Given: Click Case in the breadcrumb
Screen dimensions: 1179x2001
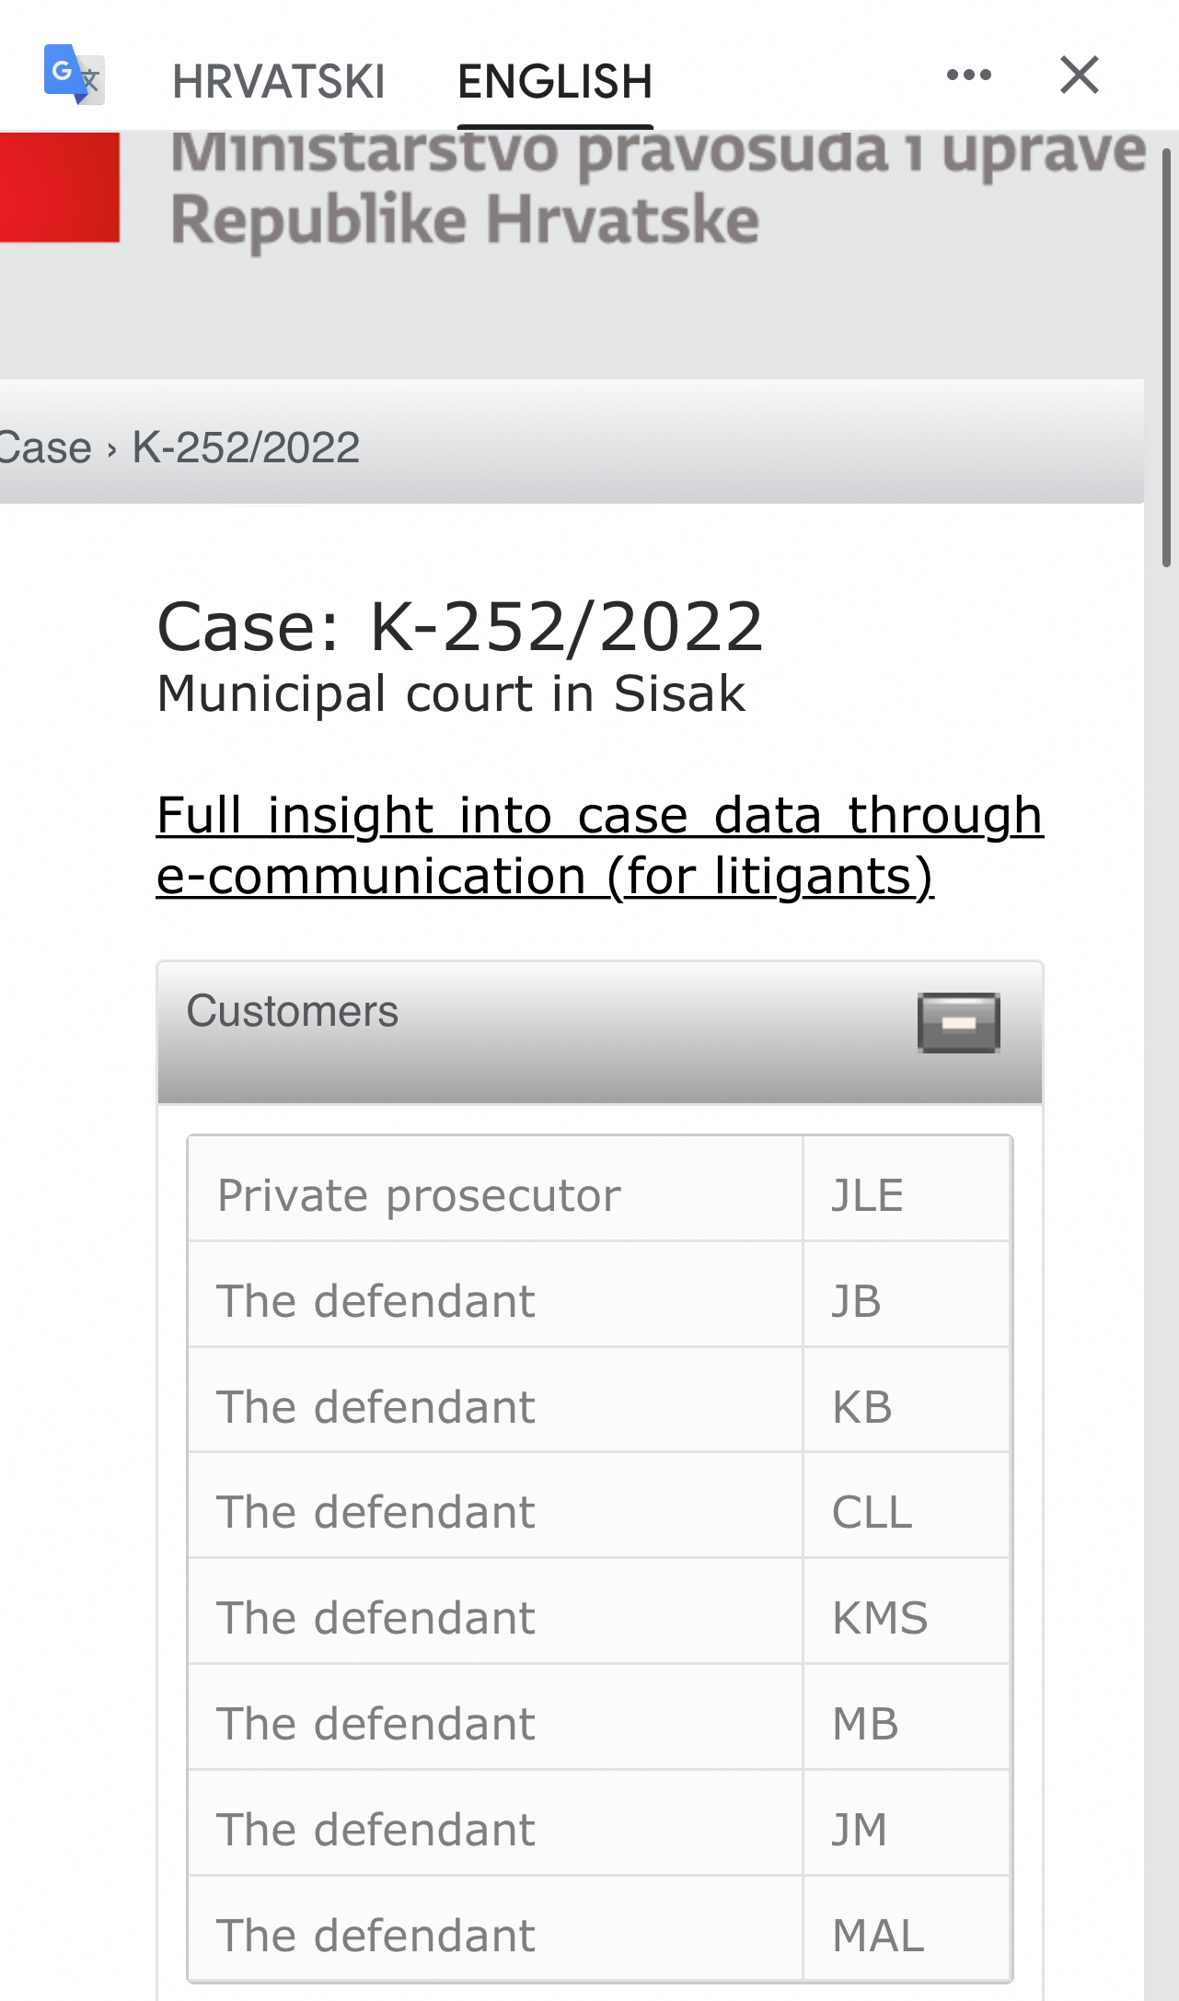Looking at the screenshot, I should coord(45,448).
